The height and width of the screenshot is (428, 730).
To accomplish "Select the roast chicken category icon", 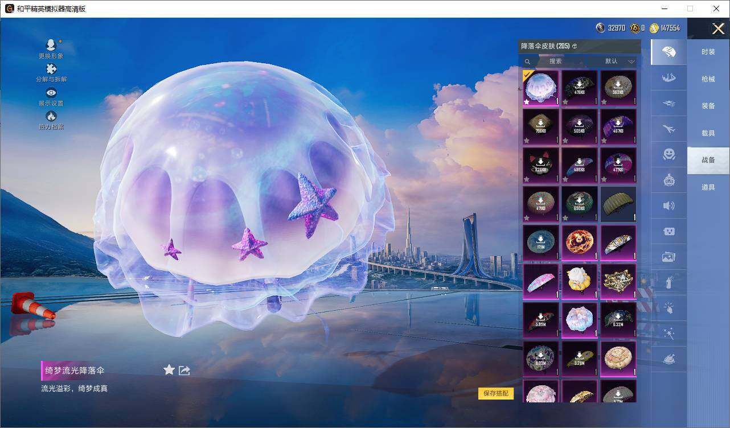I will click(669, 359).
